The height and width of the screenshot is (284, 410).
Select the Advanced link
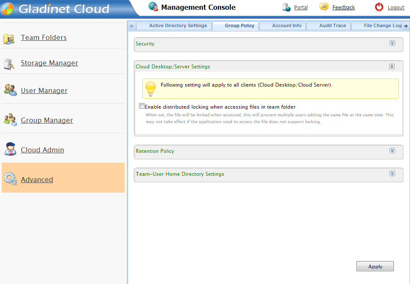click(x=37, y=180)
